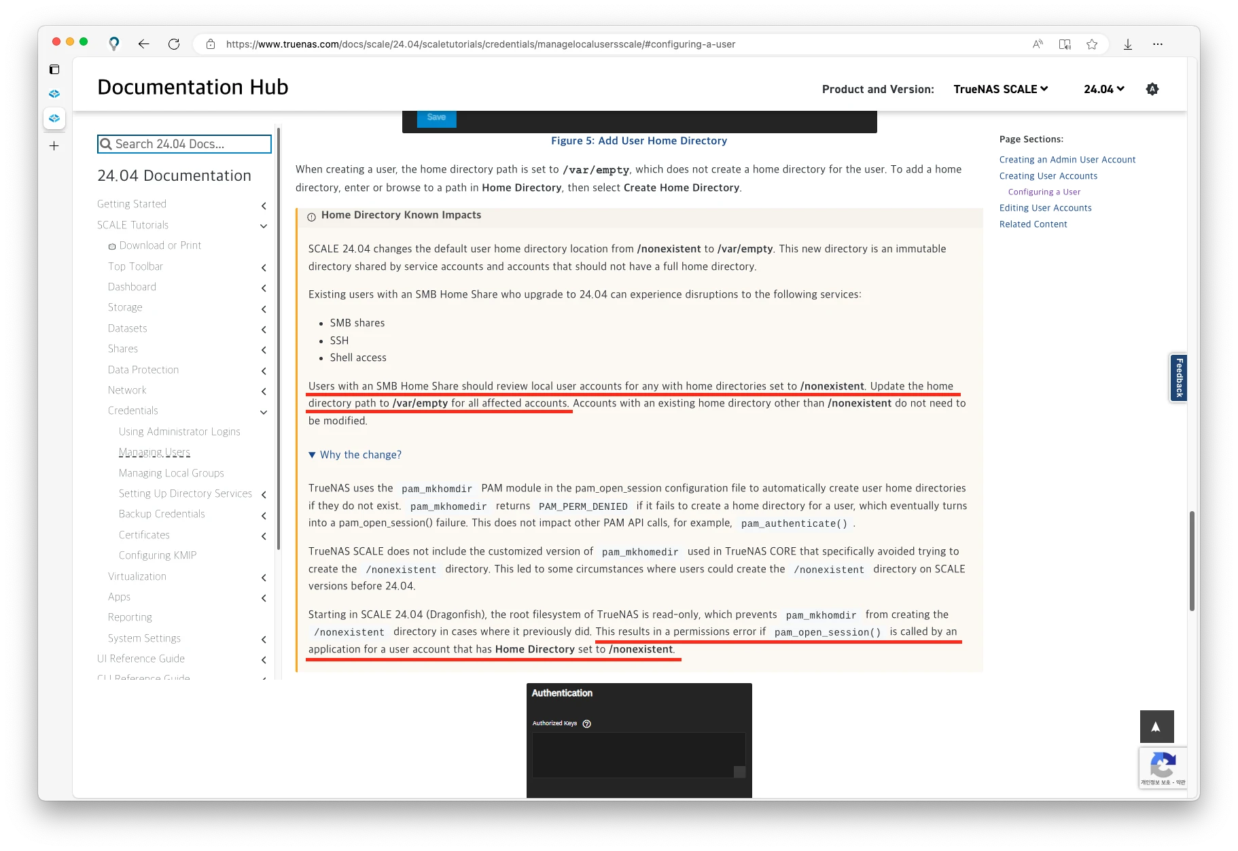Select the active TrueNAS docs tab icon
Viewport: 1238px width, 851px height.
(54, 118)
